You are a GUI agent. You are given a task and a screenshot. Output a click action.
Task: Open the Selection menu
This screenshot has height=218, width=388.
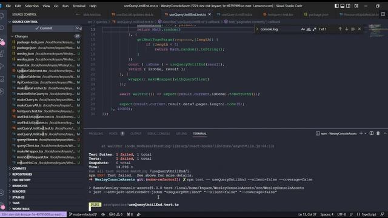32,6
